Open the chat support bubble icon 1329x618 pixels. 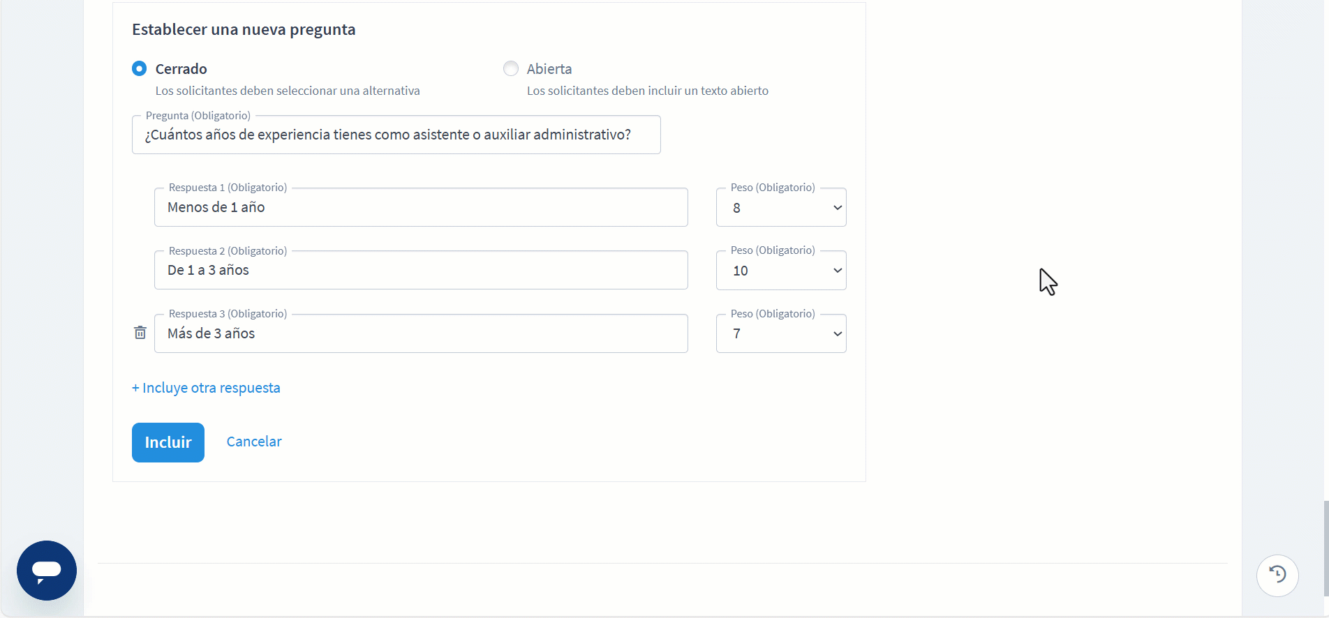point(47,570)
